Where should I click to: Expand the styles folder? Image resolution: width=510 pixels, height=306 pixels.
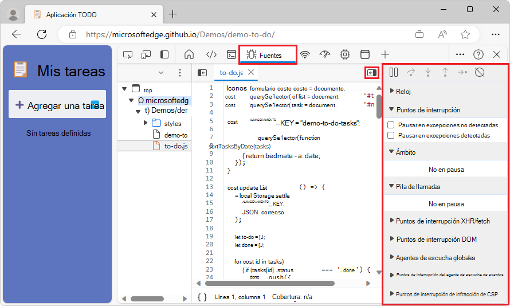146,123
